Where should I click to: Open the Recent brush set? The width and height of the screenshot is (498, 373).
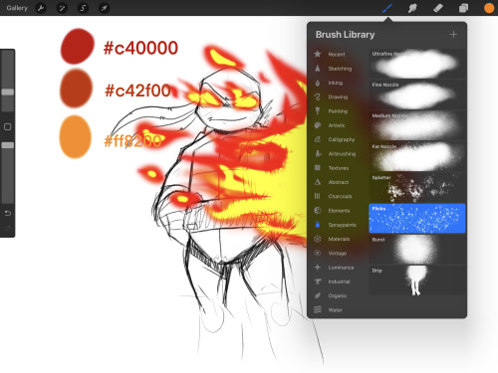(337, 54)
